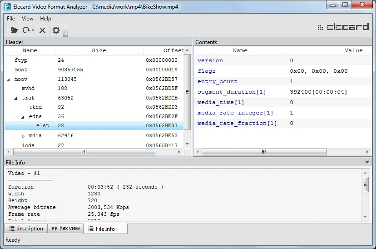Click the X close-file toolbar icon
The image size is (376, 249).
point(42,30)
